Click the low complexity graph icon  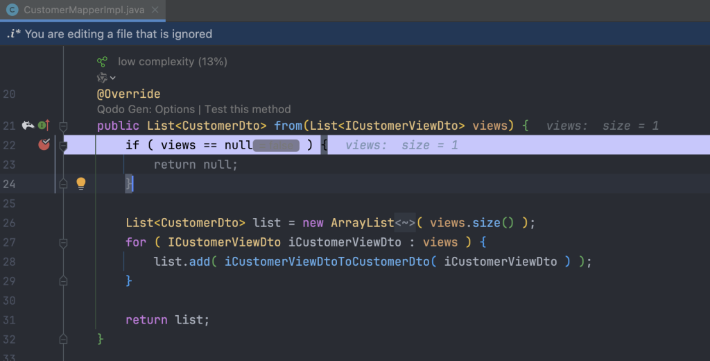[103, 62]
